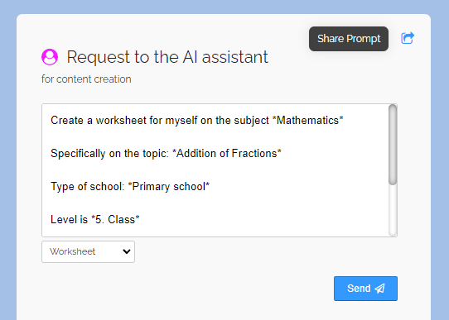This screenshot has height=320, width=449.
Task: Click inside the prompt text area
Action: [x=215, y=170]
